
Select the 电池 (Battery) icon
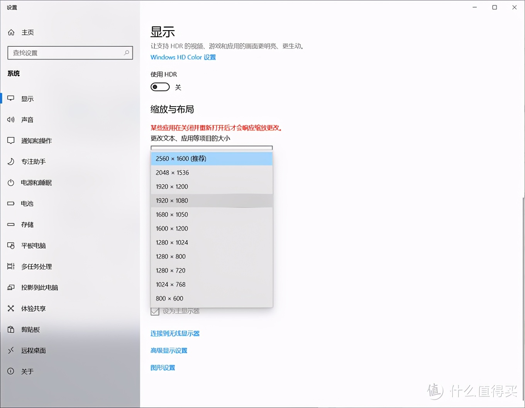pos(11,204)
